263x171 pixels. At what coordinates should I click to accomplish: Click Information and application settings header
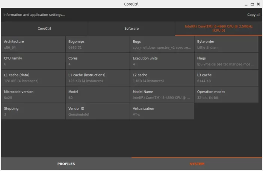point(34,15)
